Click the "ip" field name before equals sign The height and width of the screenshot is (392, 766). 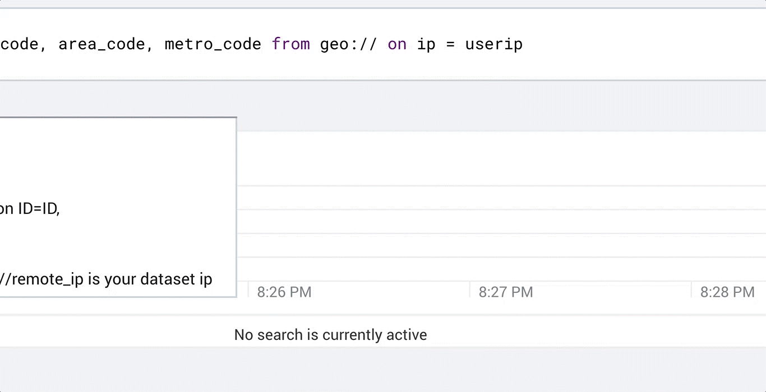tap(426, 44)
